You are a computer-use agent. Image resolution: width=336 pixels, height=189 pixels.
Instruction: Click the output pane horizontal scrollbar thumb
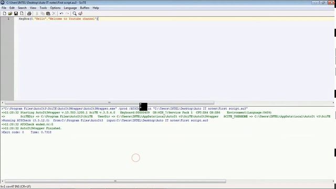(115, 181)
